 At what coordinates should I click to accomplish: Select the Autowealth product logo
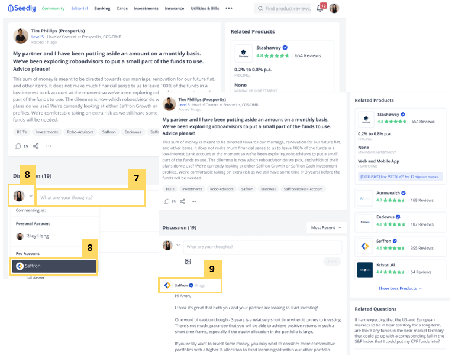click(x=365, y=197)
